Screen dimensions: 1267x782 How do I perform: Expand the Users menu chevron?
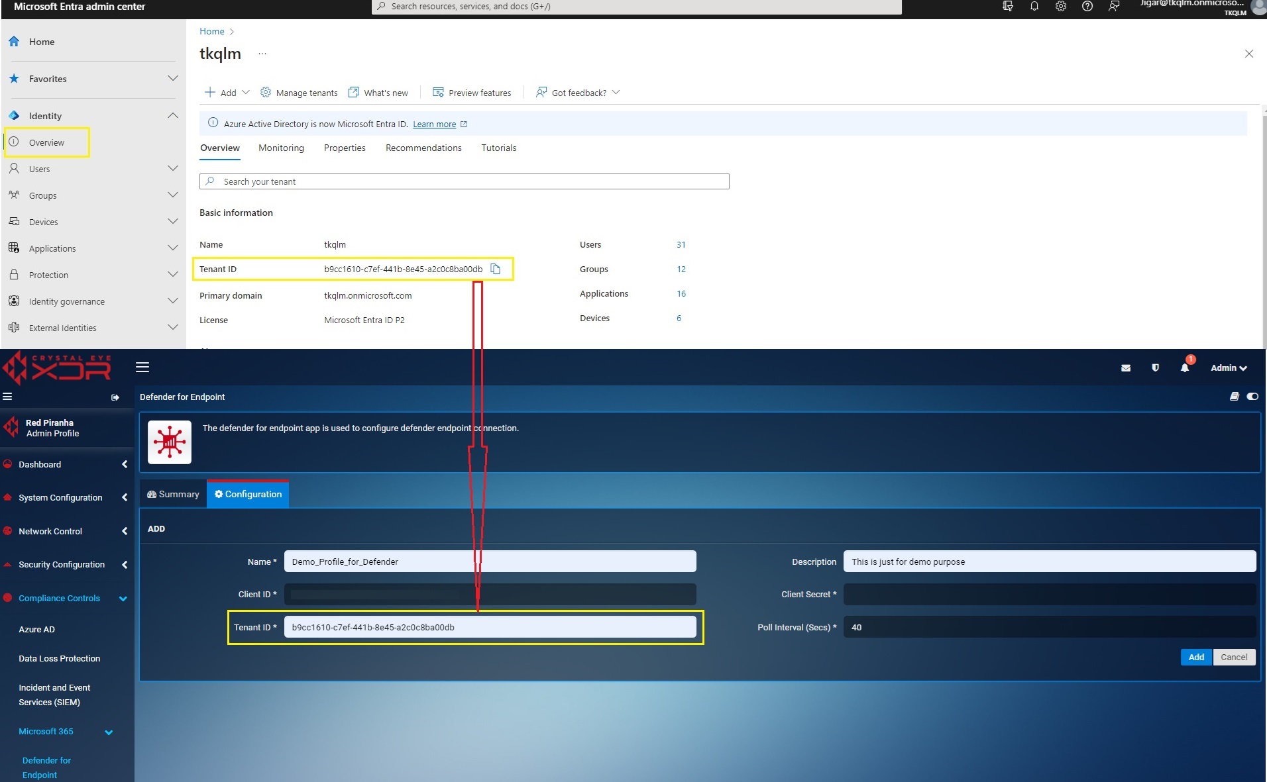(x=173, y=168)
